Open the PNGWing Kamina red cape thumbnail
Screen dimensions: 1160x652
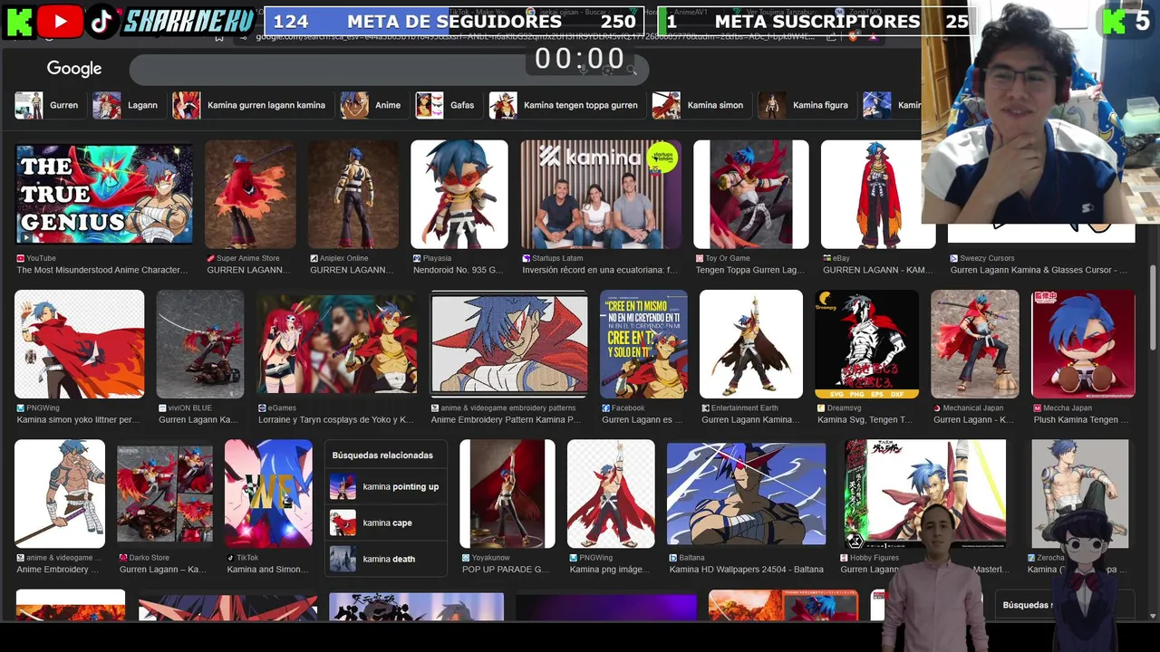[79, 344]
